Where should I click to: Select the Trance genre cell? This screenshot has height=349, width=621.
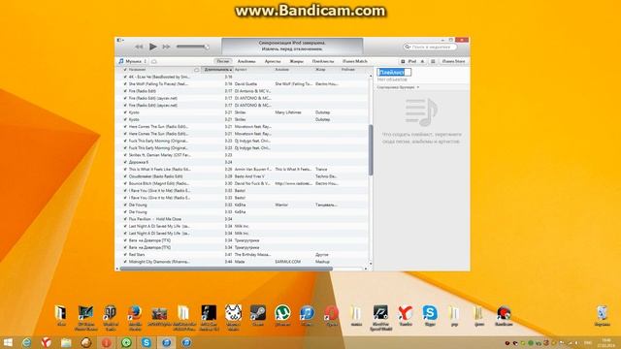(321, 170)
